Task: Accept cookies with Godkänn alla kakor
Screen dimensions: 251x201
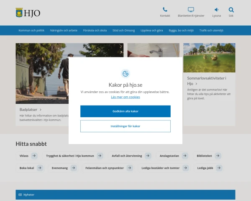Action: click(125, 111)
